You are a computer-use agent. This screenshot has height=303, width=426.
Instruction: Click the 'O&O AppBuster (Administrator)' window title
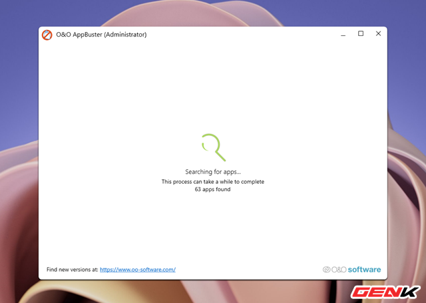101,35
